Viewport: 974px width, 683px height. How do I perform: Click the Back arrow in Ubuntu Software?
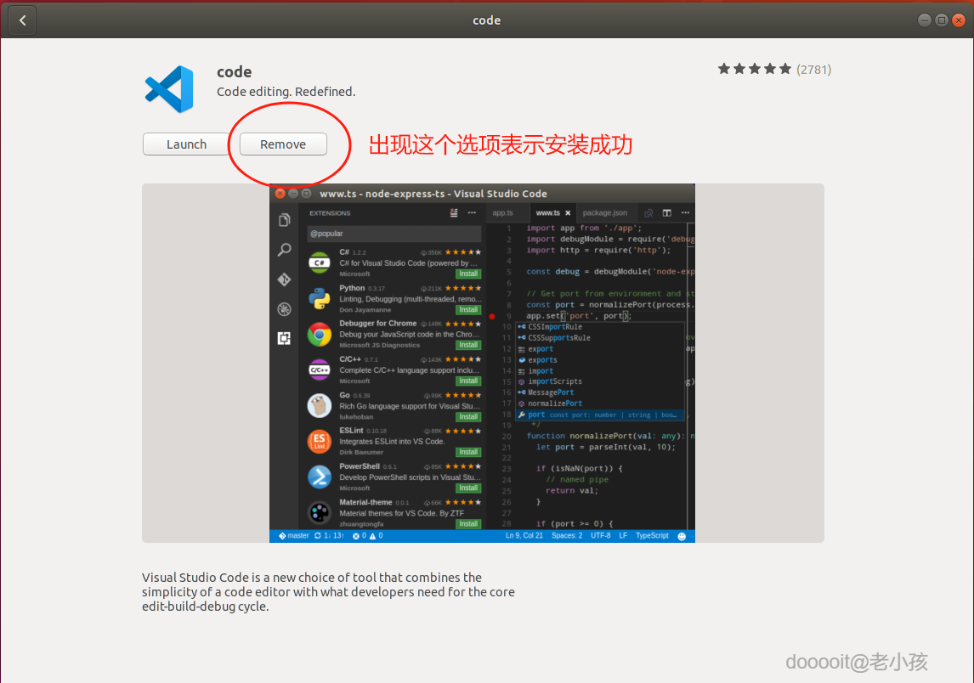click(x=21, y=20)
